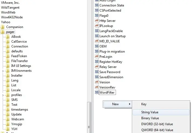Click the OEM value icon

pos(97,46)
